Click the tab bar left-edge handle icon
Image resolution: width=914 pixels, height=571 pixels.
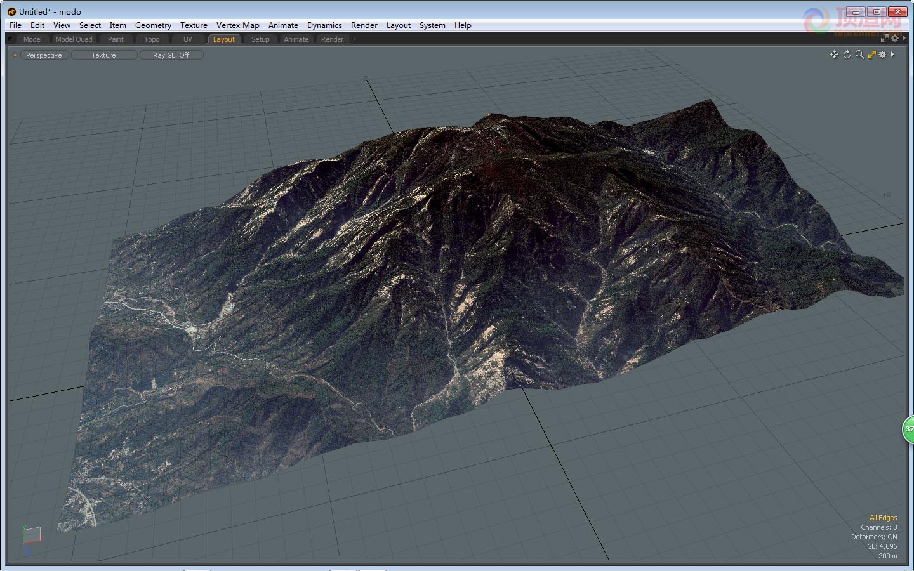pos(11,39)
